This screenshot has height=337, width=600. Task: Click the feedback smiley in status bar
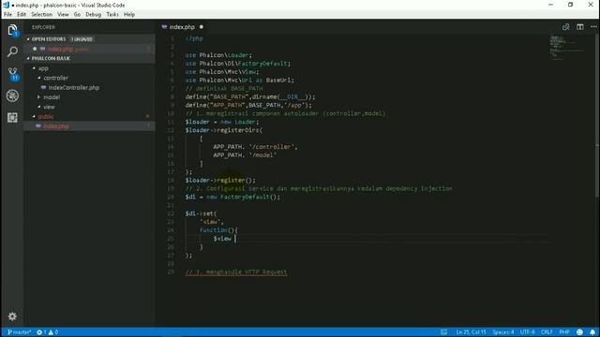(579, 332)
